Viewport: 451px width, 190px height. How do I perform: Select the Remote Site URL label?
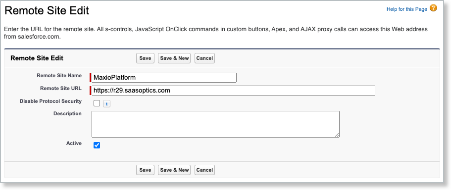tap(61, 89)
